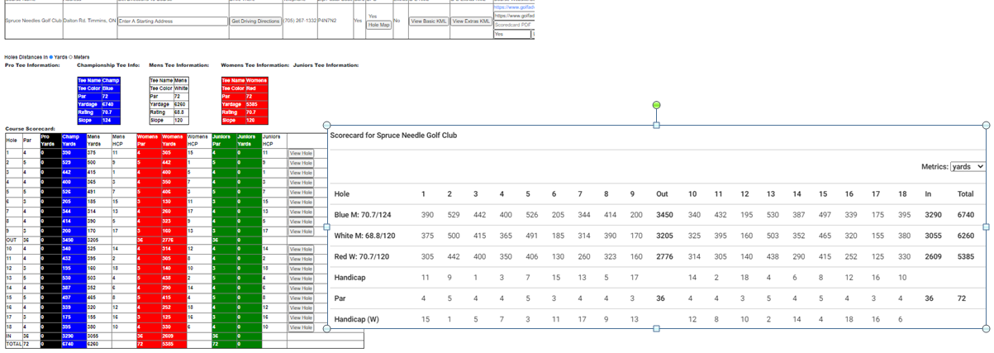
Task: Select the top-right corner handle of the scorecard image
Action: [987, 126]
